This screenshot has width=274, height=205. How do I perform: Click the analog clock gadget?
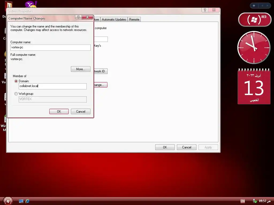coord(254,48)
